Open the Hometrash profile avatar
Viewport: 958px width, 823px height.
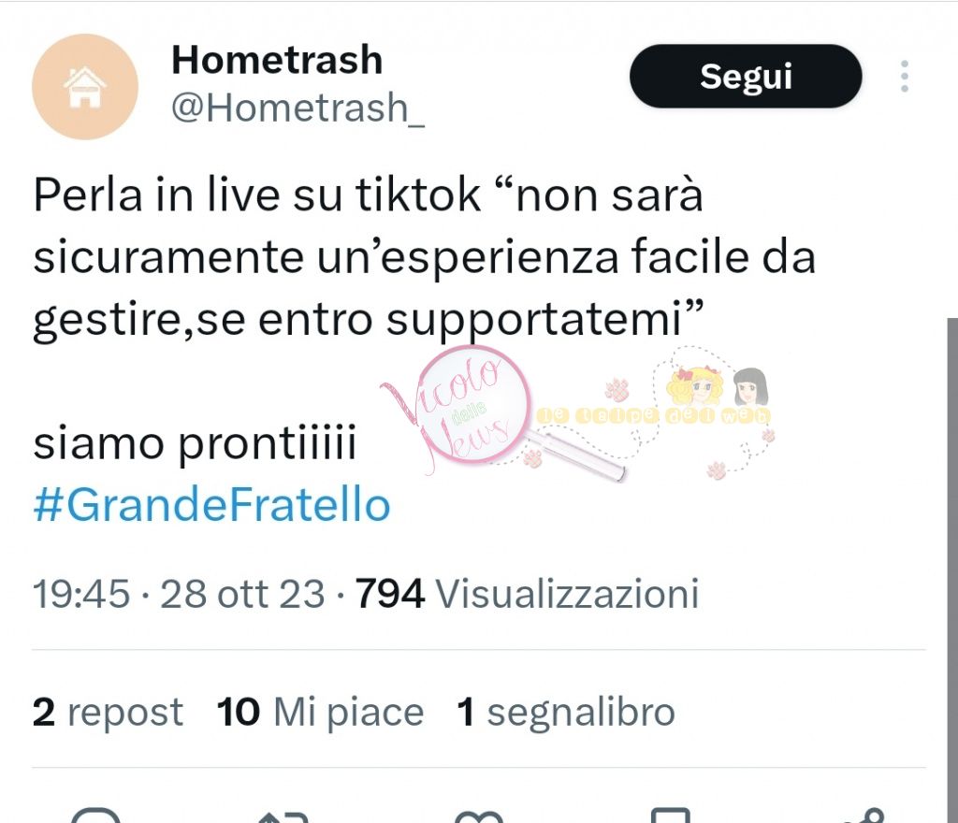pos(85,87)
